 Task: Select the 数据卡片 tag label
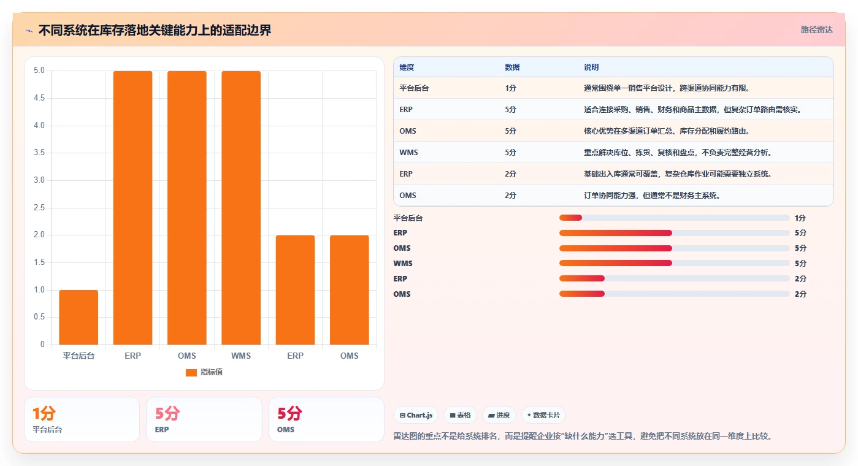coord(547,415)
